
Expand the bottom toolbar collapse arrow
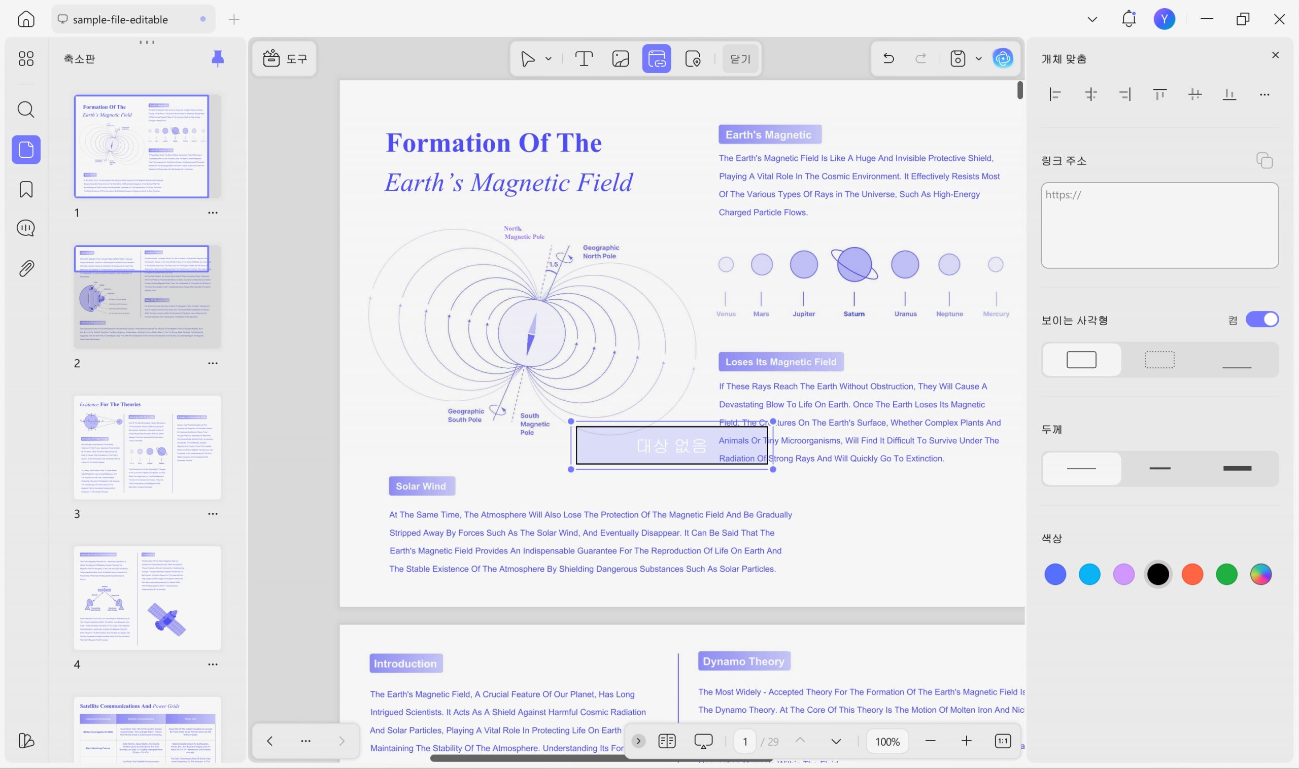(638, 741)
